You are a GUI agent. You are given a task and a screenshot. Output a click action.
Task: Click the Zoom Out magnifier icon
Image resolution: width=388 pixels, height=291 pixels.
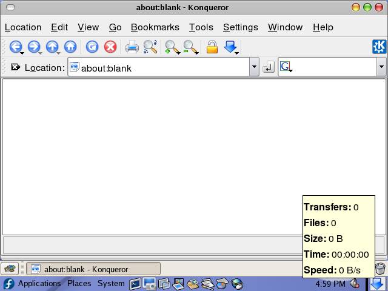click(190, 47)
